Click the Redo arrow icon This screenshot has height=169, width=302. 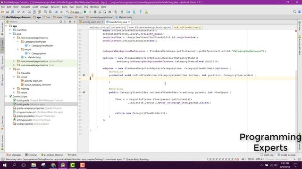coord(24,12)
